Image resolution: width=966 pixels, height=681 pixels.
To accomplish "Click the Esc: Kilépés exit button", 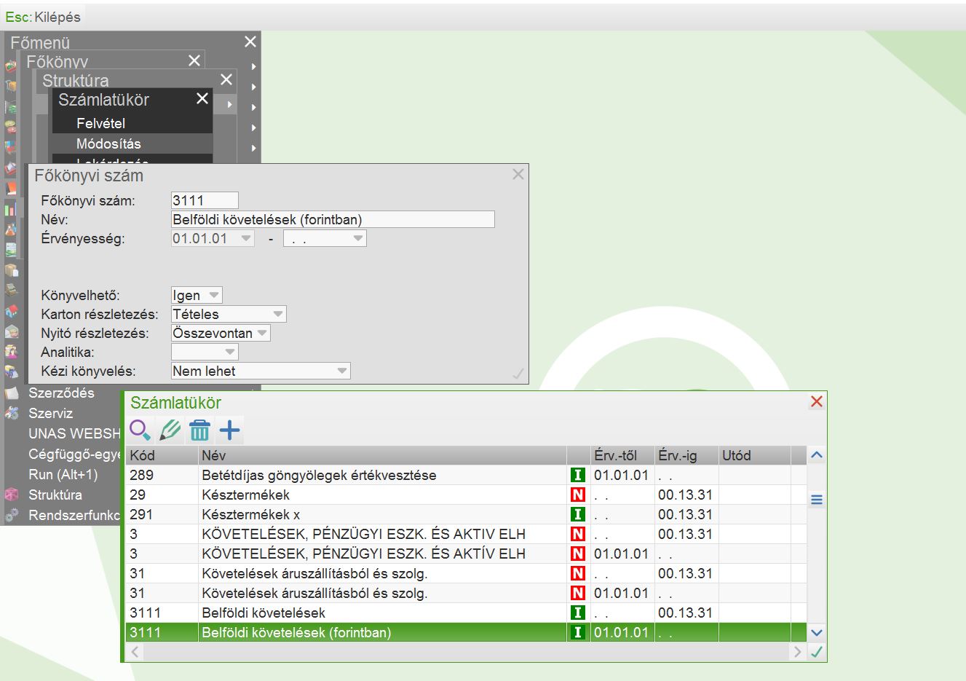I will [43, 16].
